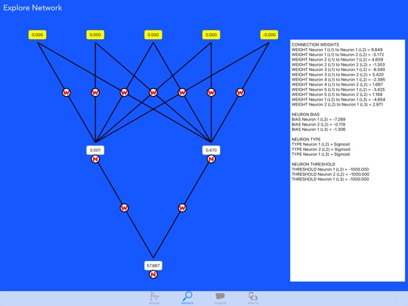Select the yellow input box showing -0.000
Viewport: 408px width, 306px height.
pos(269,35)
